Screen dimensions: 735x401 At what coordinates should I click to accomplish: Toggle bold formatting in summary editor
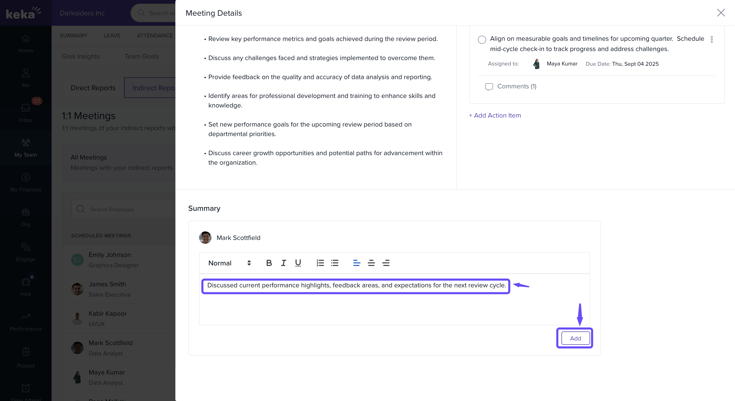269,263
